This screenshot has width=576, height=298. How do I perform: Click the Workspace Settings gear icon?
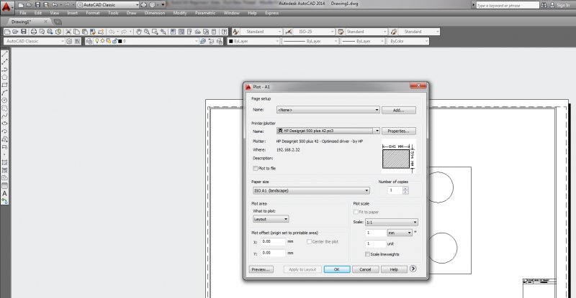[69, 41]
